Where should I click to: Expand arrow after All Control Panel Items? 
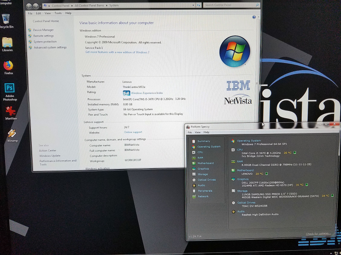[107, 6]
